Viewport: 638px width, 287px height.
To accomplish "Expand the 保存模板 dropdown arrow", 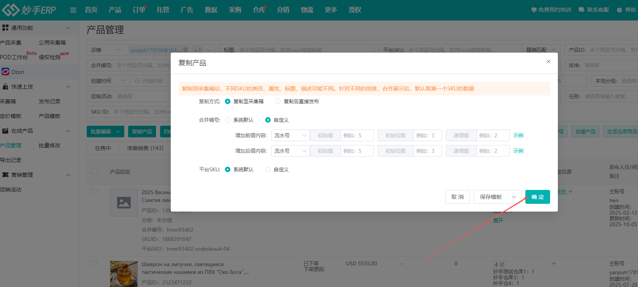I will tap(514, 197).
